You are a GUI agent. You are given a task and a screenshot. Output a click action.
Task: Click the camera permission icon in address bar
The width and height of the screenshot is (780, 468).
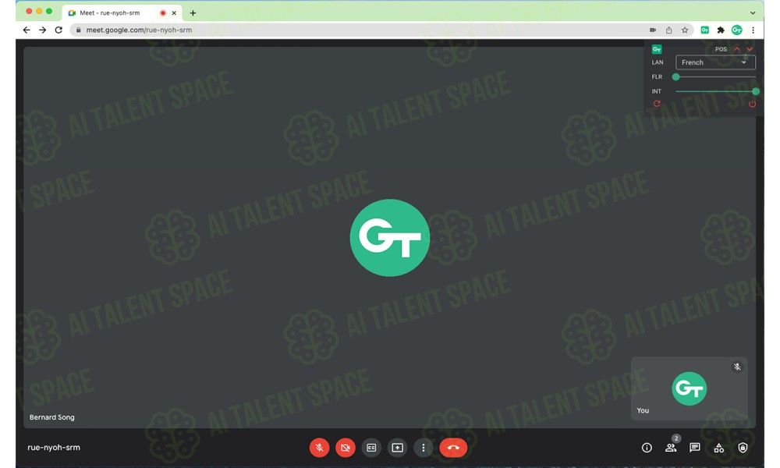(653, 30)
